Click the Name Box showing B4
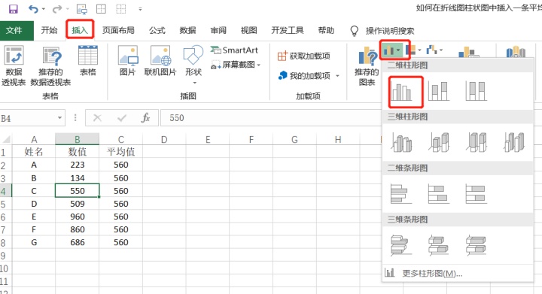Screen dimensions: 542x294 [x=28, y=118]
